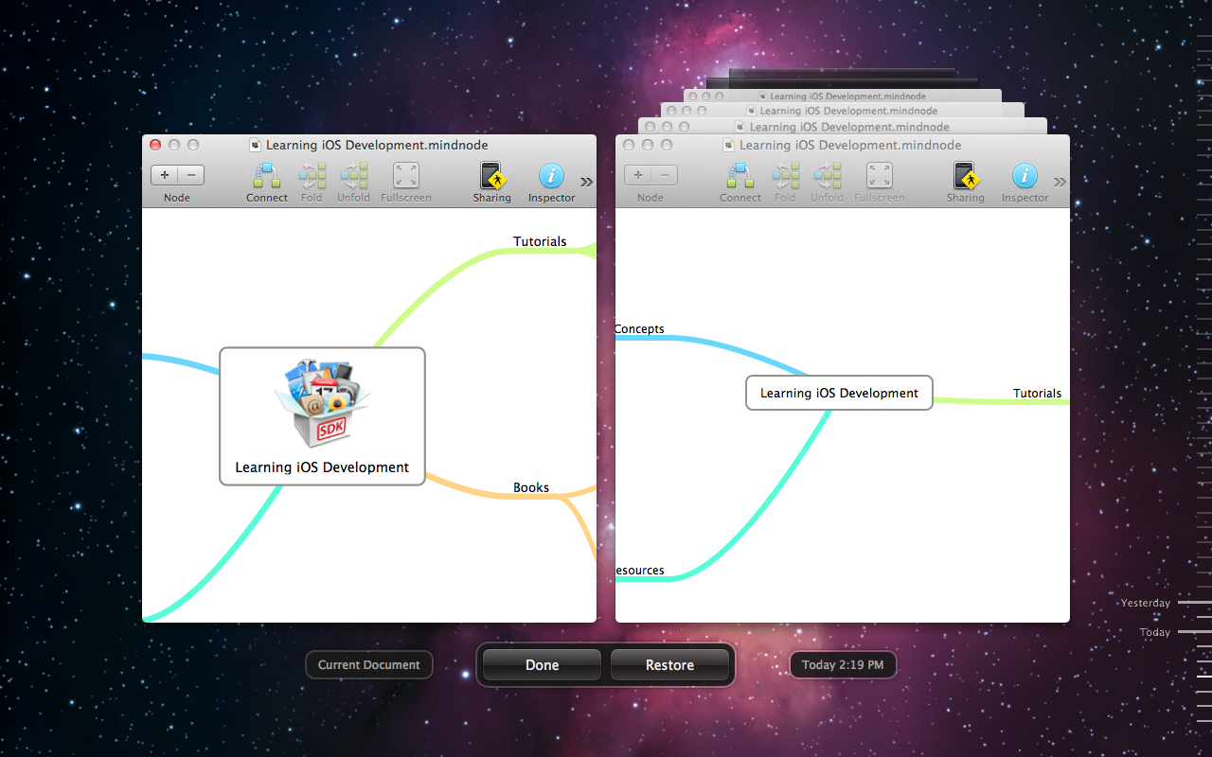Select Concepts node in the version window

click(640, 329)
